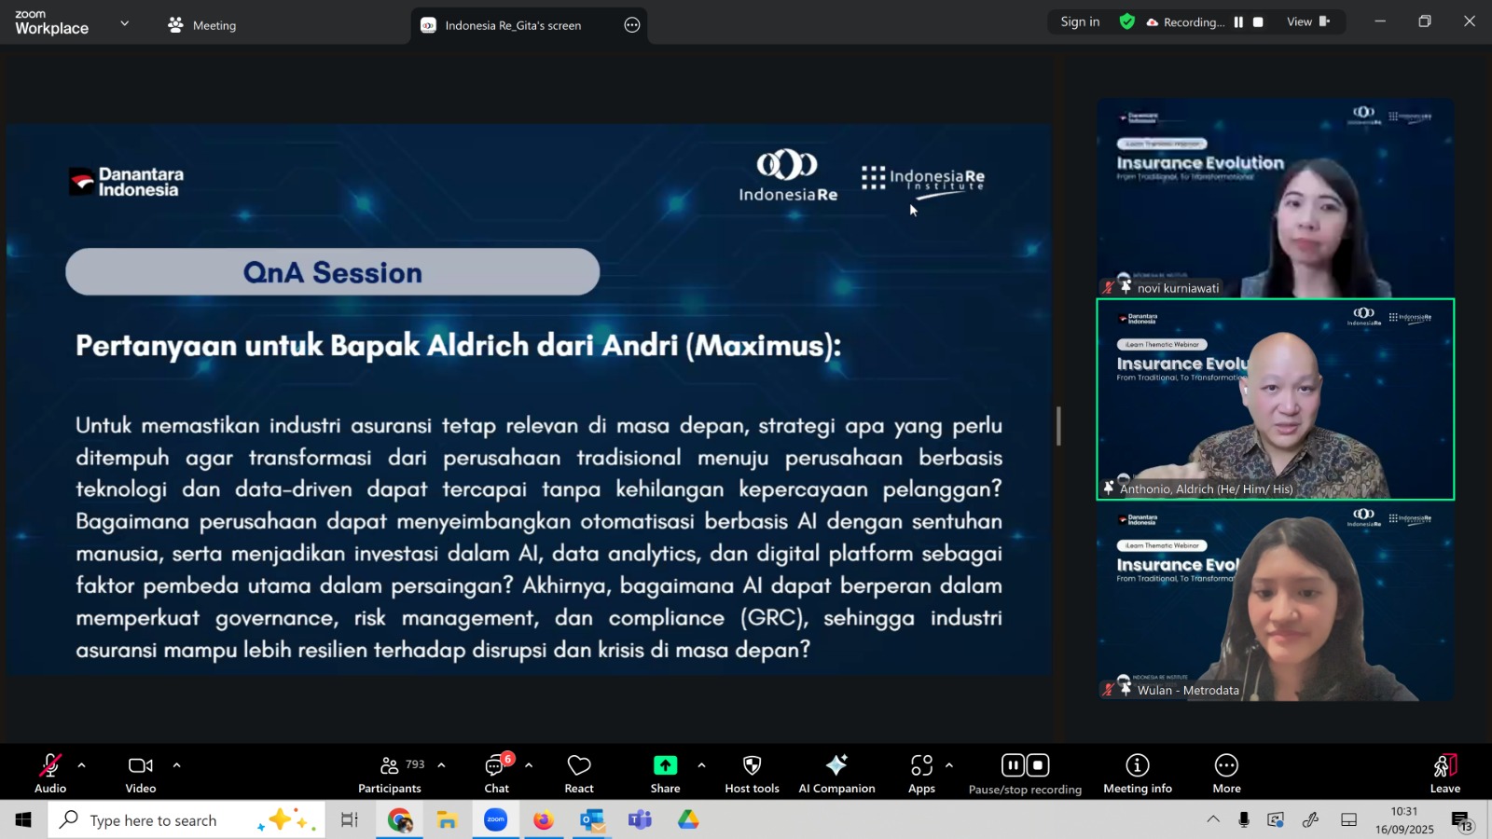The height and width of the screenshot is (839, 1492).
Task: Open the Zoom Workplace dropdown chevron
Action: pyautogui.click(x=125, y=23)
